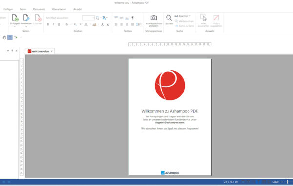293x186 pixels.
Task: Apply subscript formatting
Action: coord(75,24)
